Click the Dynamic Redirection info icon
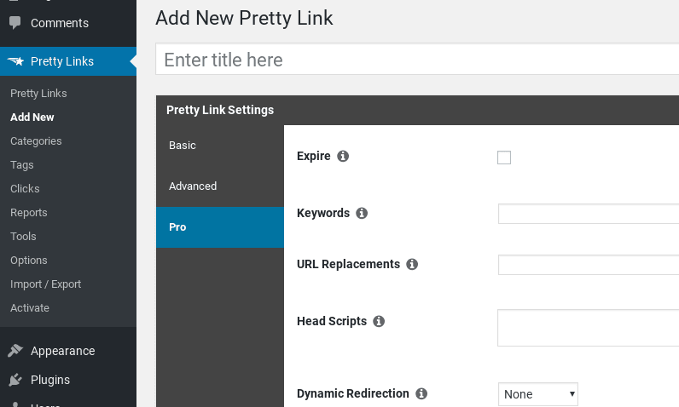 click(x=421, y=393)
